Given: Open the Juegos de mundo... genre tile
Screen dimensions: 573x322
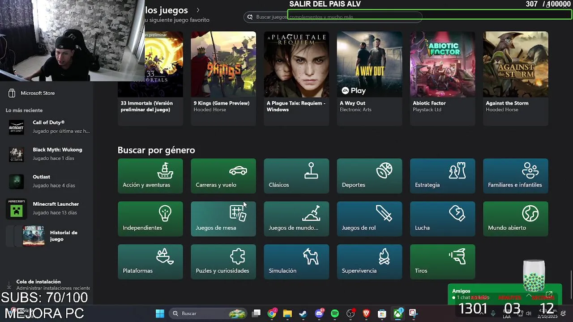Looking at the screenshot, I should pyautogui.click(x=296, y=219).
